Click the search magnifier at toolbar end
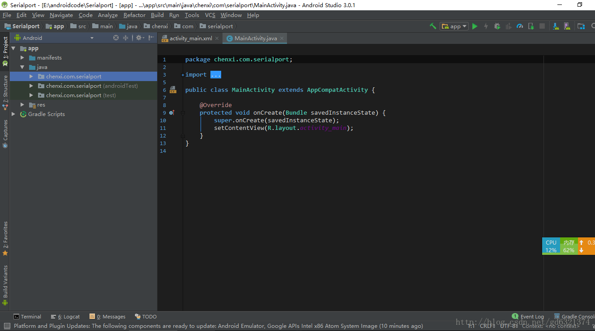The image size is (595, 331). click(x=592, y=26)
